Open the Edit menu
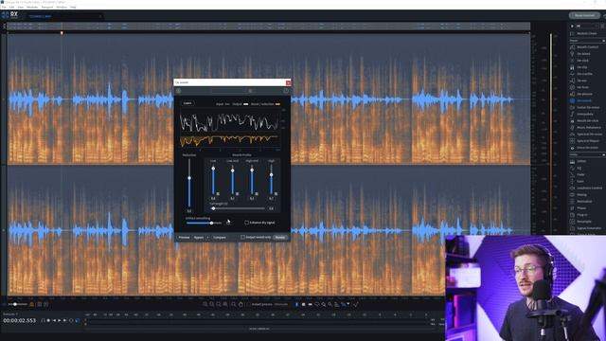The width and height of the screenshot is (606, 341). click(11, 7)
